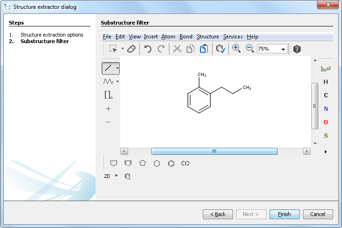Pick the cyclopentane ring template
Image resolution: width=342 pixels, height=228 pixels.
tap(142, 163)
